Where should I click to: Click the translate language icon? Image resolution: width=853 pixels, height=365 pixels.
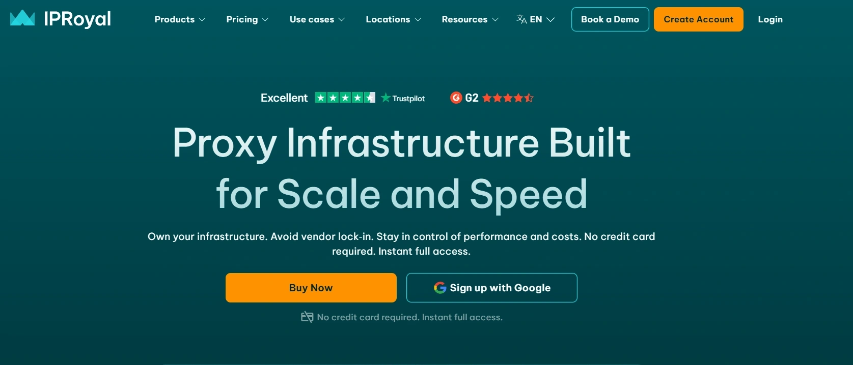coord(521,19)
